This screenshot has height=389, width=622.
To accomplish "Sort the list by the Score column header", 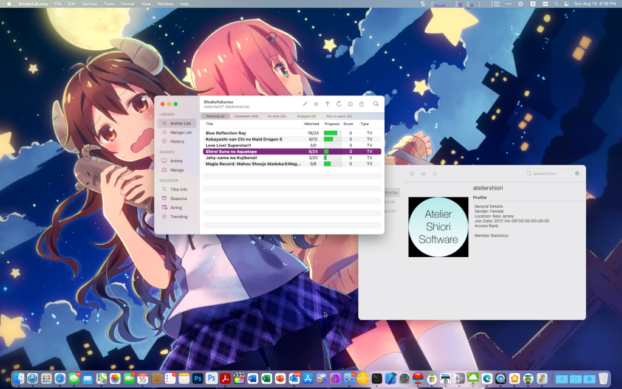I will (348, 124).
